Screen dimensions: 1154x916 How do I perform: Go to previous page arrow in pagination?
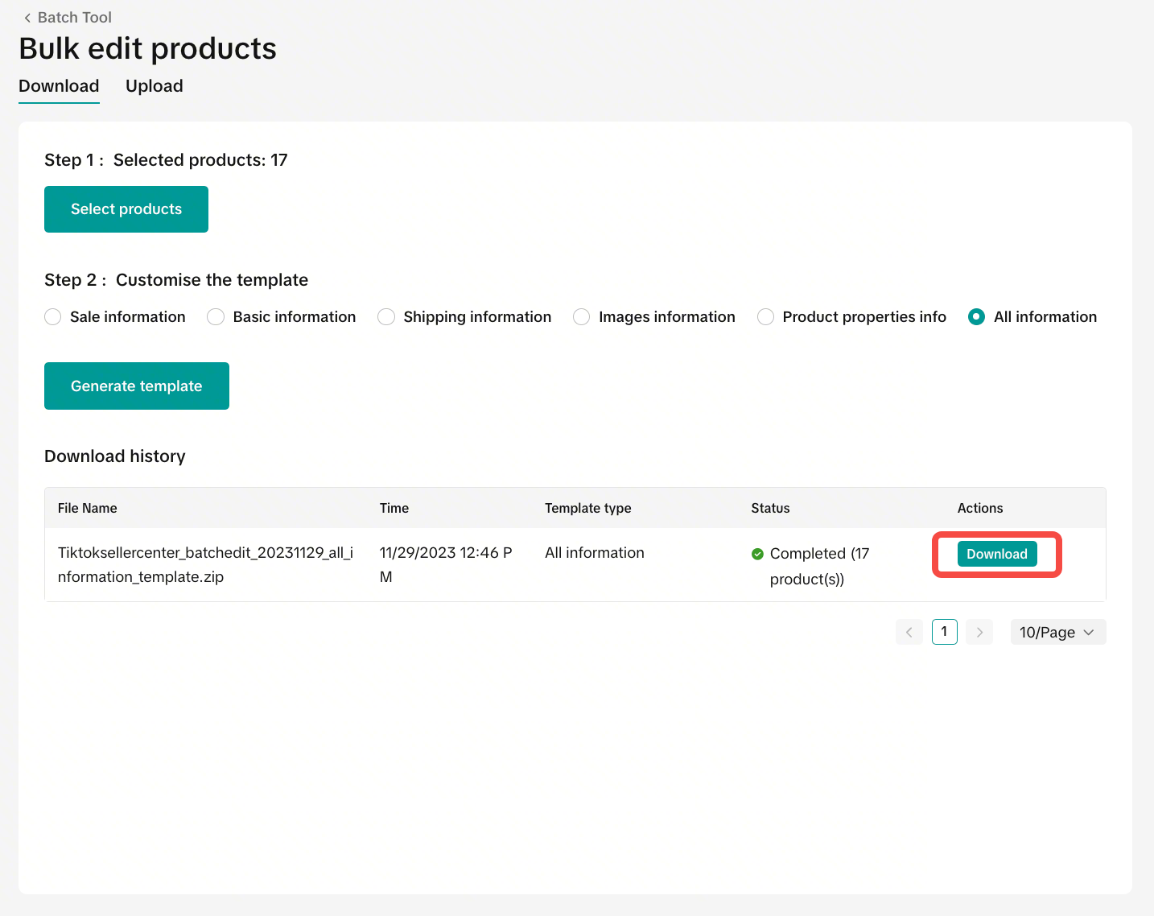[x=909, y=632]
